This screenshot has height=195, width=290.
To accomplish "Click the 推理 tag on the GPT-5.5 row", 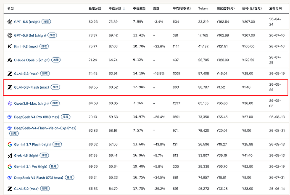I will pos(46,22).
